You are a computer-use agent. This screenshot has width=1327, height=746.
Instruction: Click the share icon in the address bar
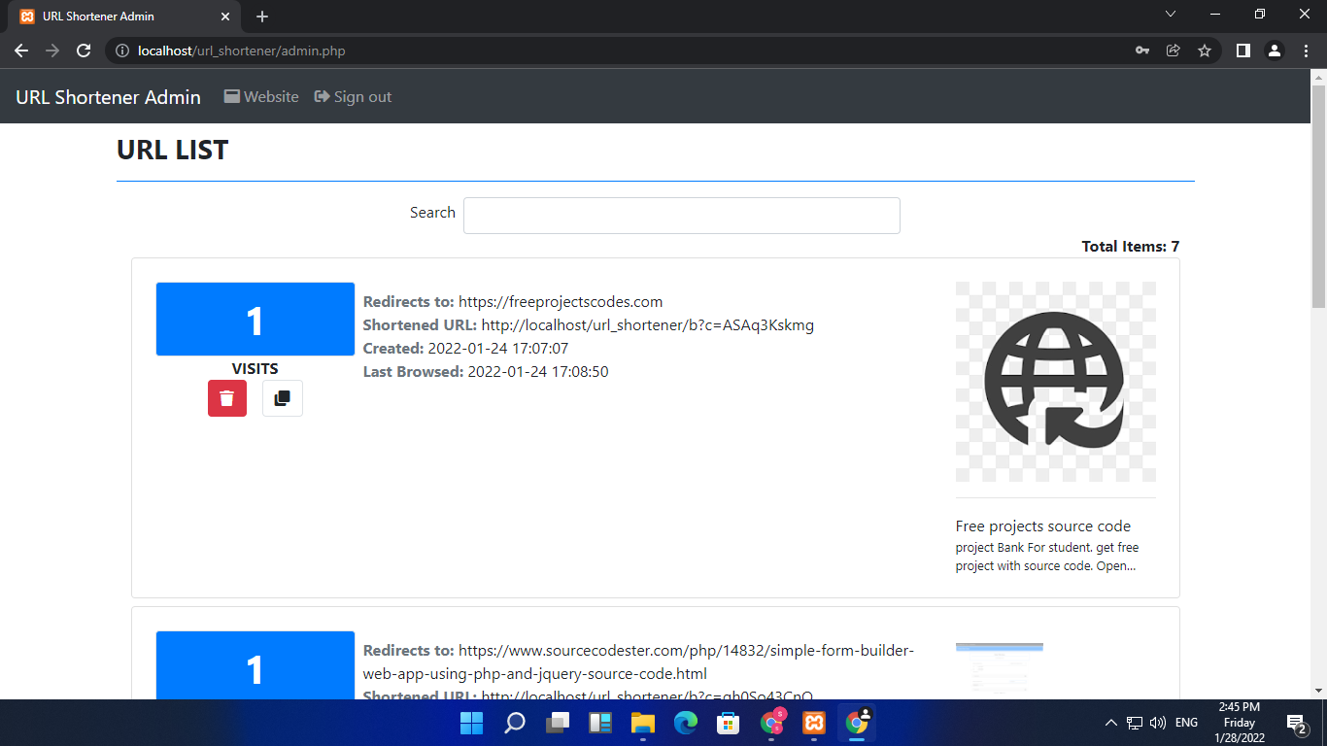[x=1173, y=50]
